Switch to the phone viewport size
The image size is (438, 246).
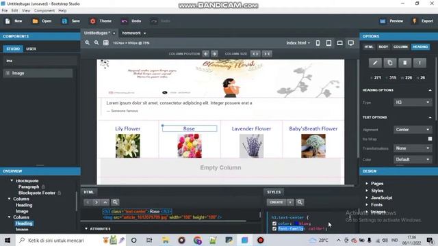click(x=318, y=42)
